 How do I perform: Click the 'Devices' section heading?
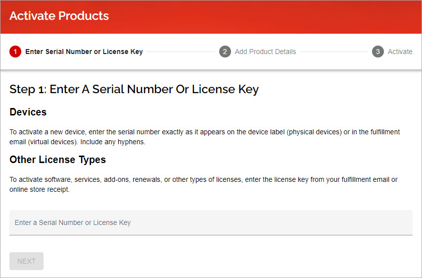pos(28,112)
